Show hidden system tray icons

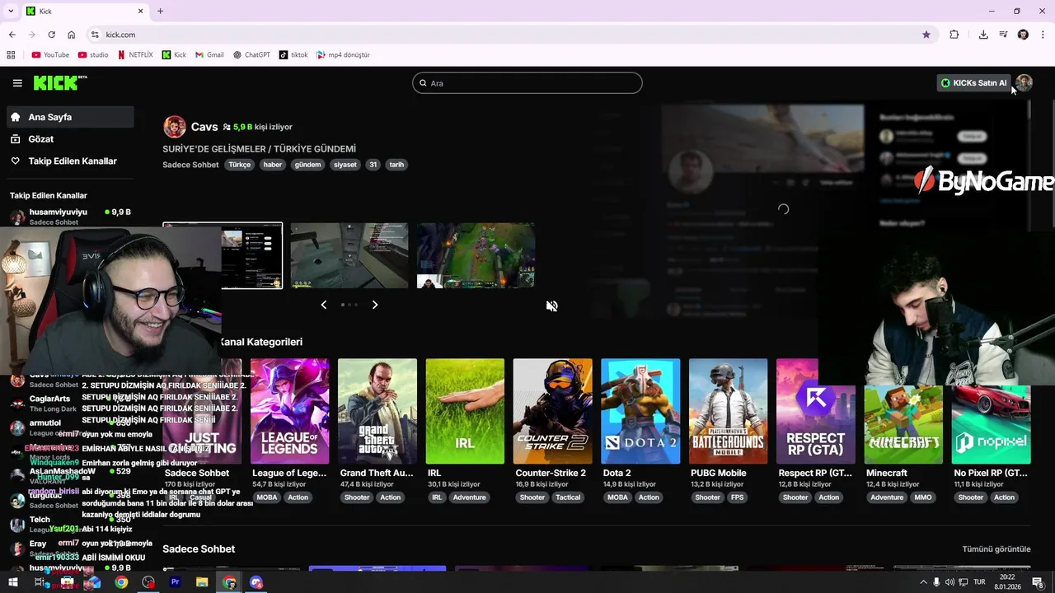pos(922,582)
